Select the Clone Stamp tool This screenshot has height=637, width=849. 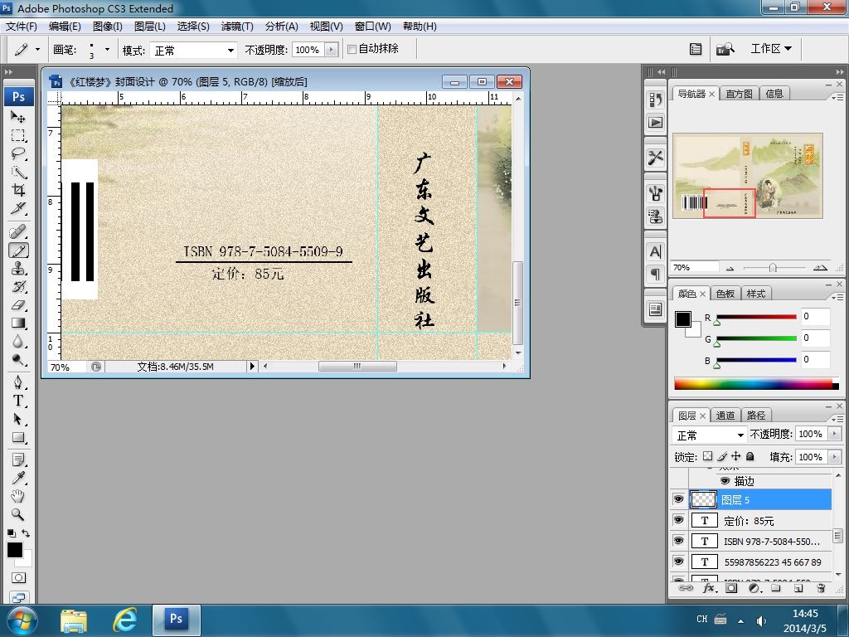coord(18,269)
